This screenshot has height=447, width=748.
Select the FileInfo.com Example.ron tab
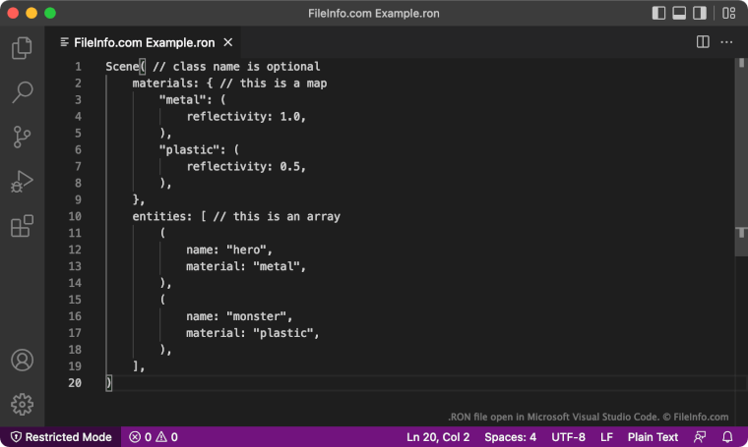[144, 42]
